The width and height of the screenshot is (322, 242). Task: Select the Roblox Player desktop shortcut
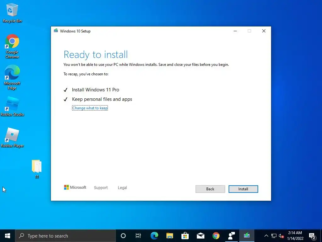click(12, 137)
